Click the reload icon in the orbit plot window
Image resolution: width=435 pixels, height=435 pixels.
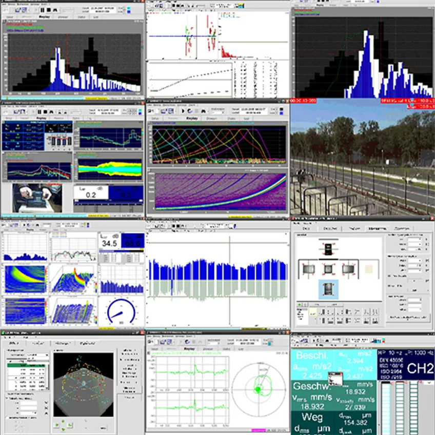[187, 342]
